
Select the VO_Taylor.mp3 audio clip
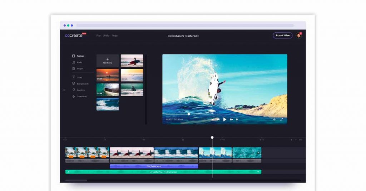click(x=154, y=166)
